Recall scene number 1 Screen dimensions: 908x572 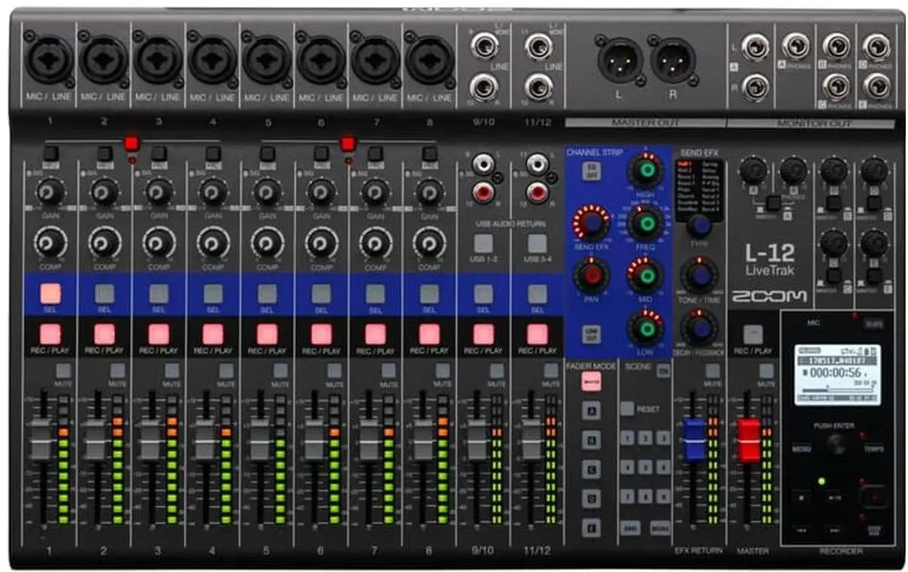(628, 438)
